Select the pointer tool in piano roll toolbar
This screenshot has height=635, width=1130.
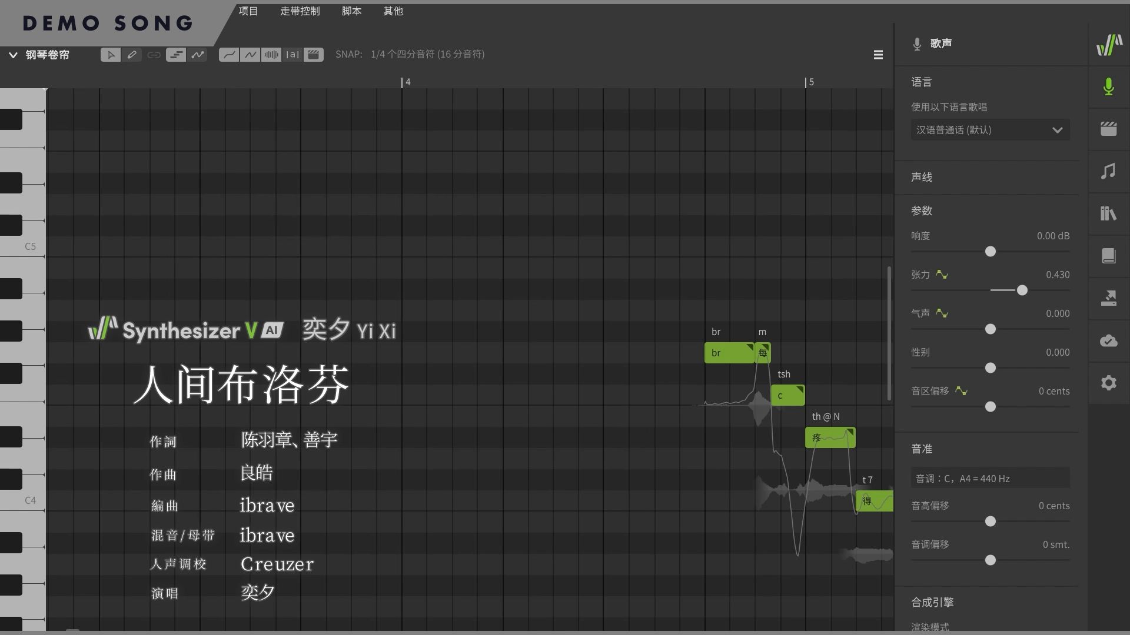tap(110, 55)
